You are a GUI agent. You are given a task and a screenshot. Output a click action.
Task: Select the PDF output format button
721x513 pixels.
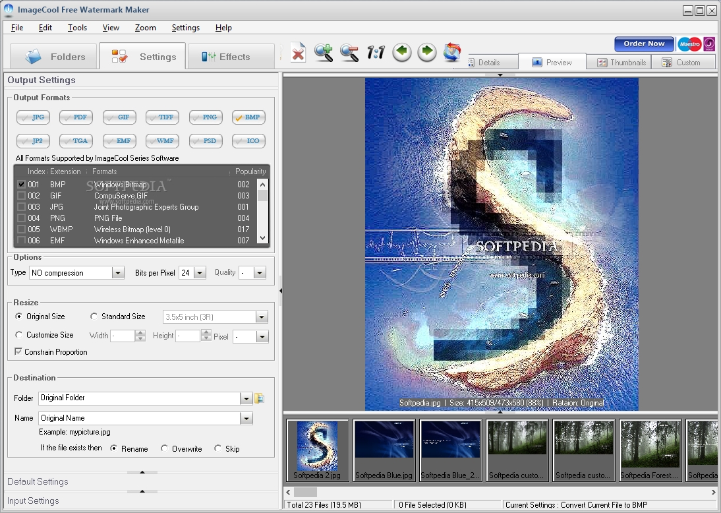76,117
